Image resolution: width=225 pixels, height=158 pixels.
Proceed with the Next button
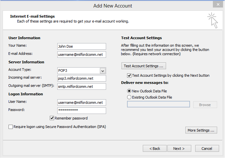179,149
